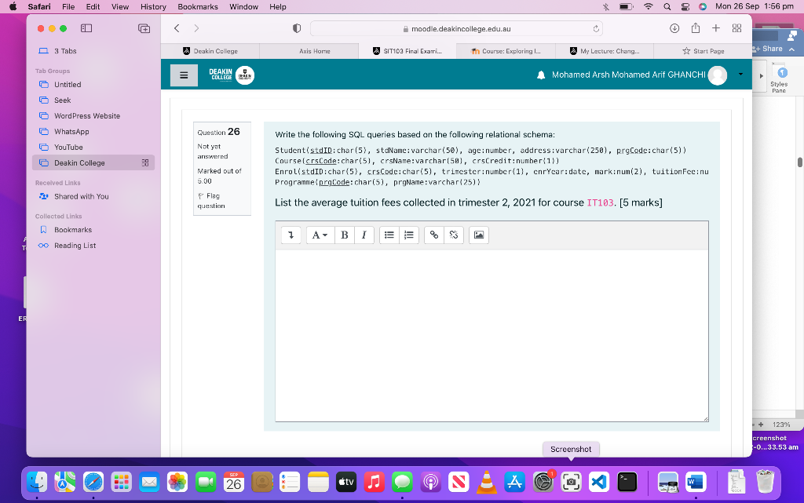Expand the user account menu arrow
This screenshot has width=804, height=503.
pos(740,75)
